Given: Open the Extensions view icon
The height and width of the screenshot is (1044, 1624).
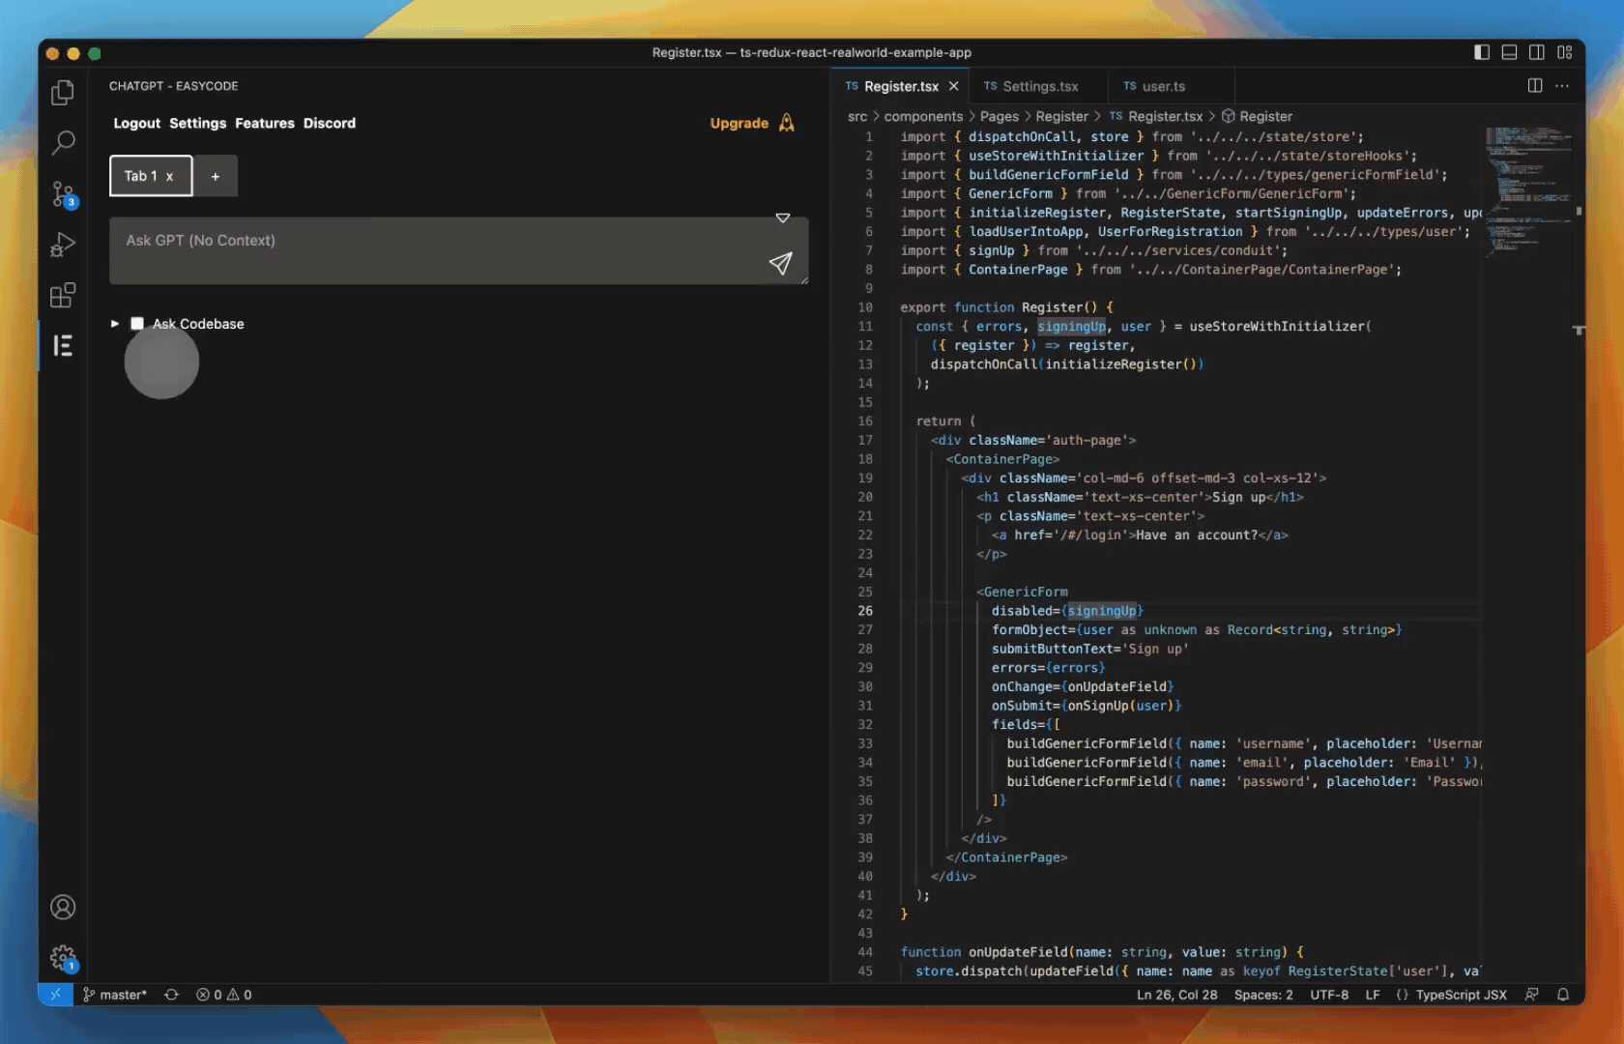Looking at the screenshot, I should 63,295.
